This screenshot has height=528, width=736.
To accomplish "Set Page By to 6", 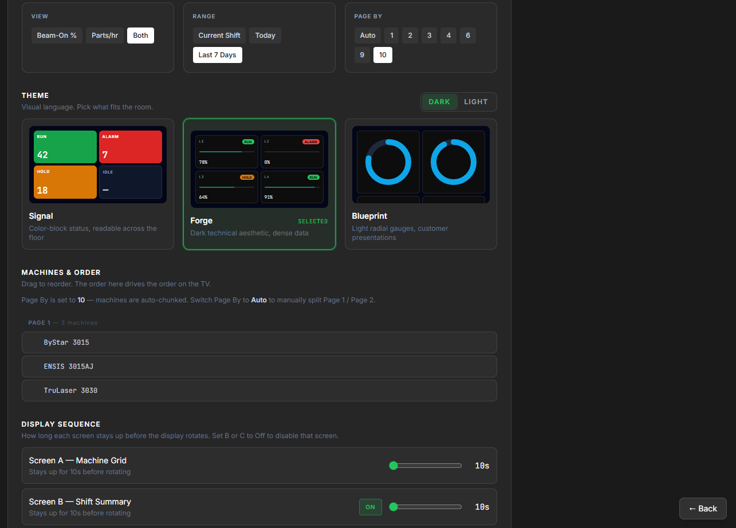I will coord(468,36).
